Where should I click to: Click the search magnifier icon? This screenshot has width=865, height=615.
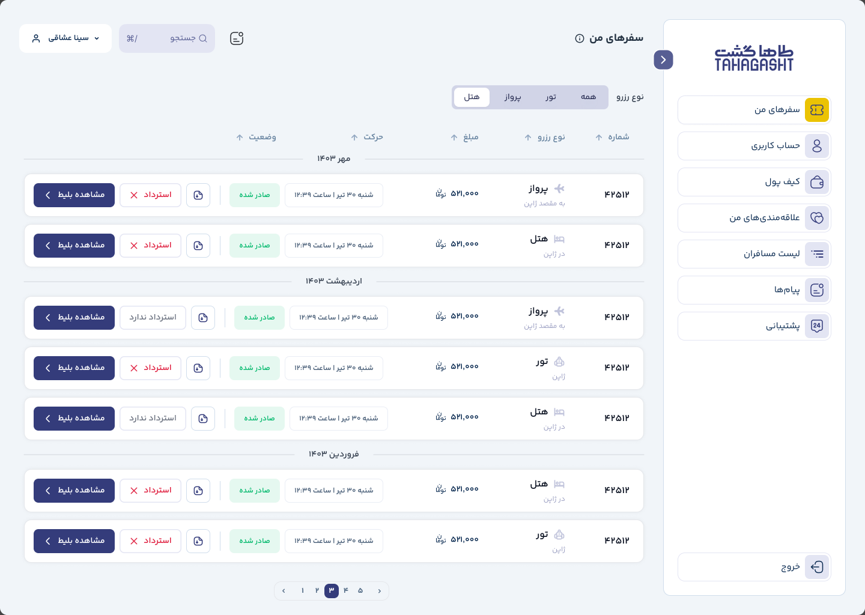pyautogui.click(x=203, y=38)
